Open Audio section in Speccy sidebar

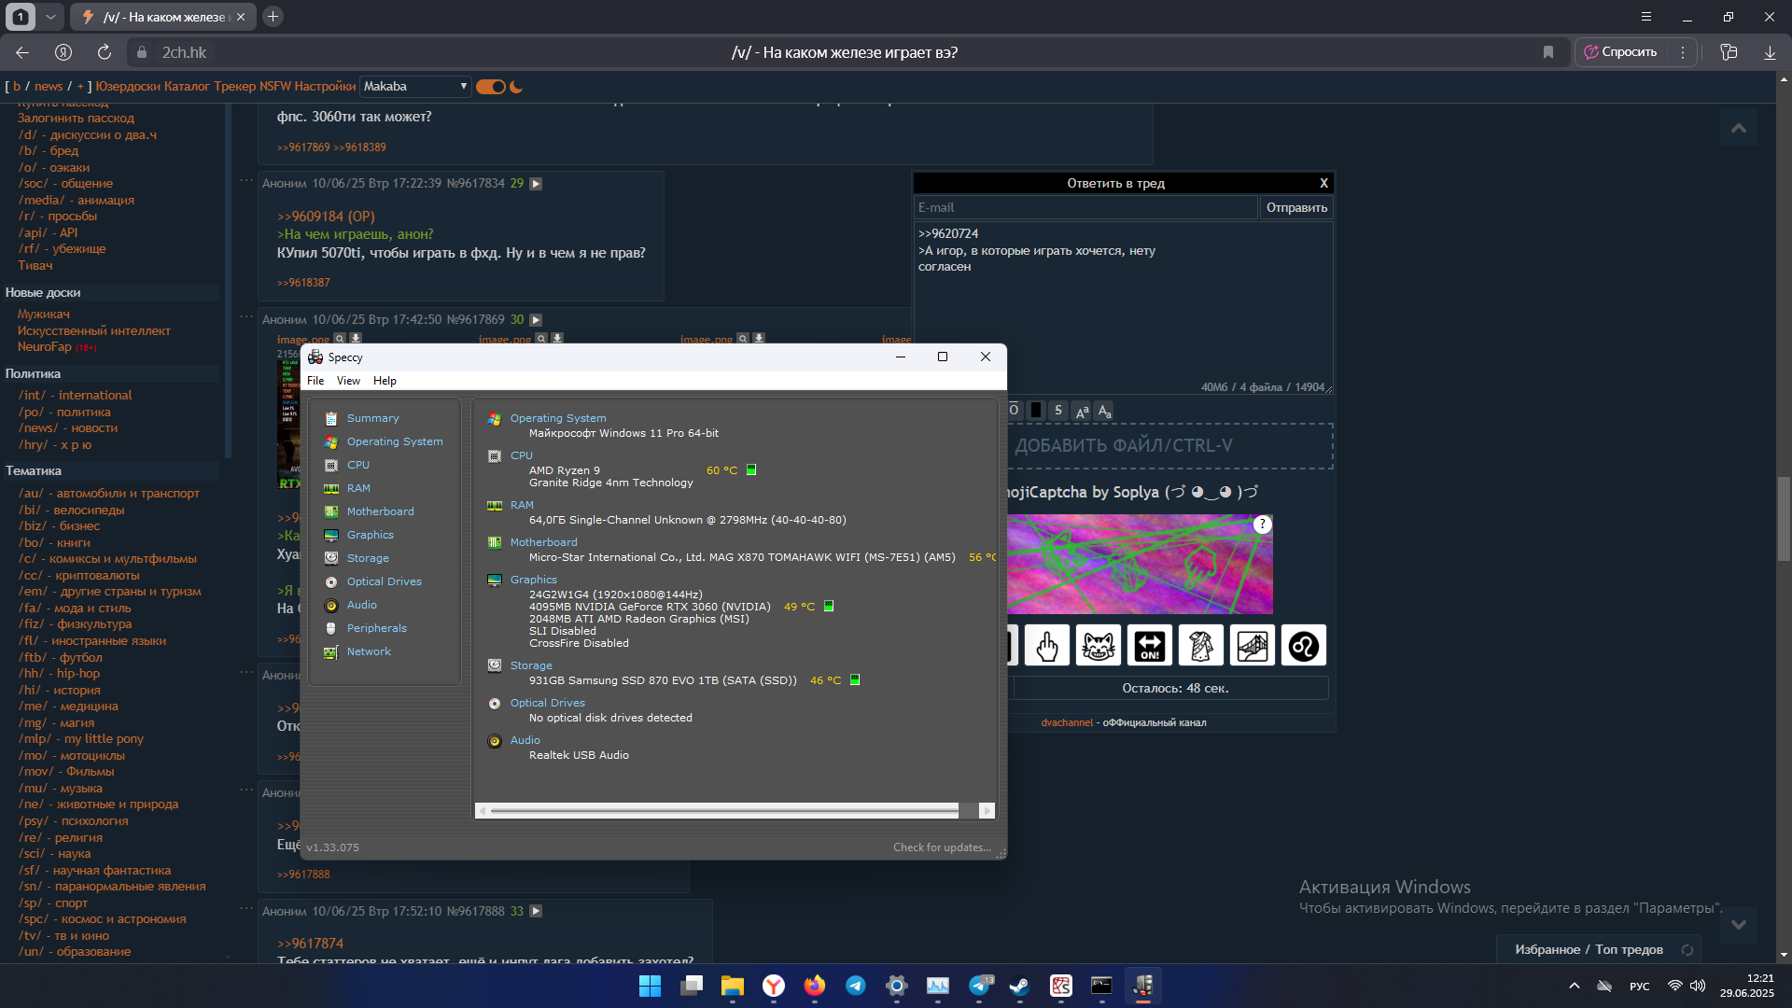362,605
